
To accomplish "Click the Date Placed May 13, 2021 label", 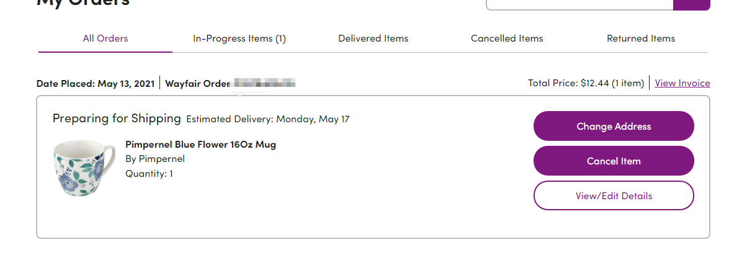I will [x=96, y=83].
